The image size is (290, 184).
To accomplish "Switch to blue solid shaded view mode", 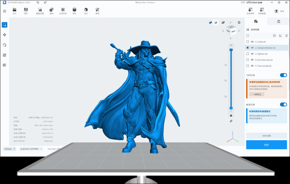I will pyautogui.click(x=210, y=23).
